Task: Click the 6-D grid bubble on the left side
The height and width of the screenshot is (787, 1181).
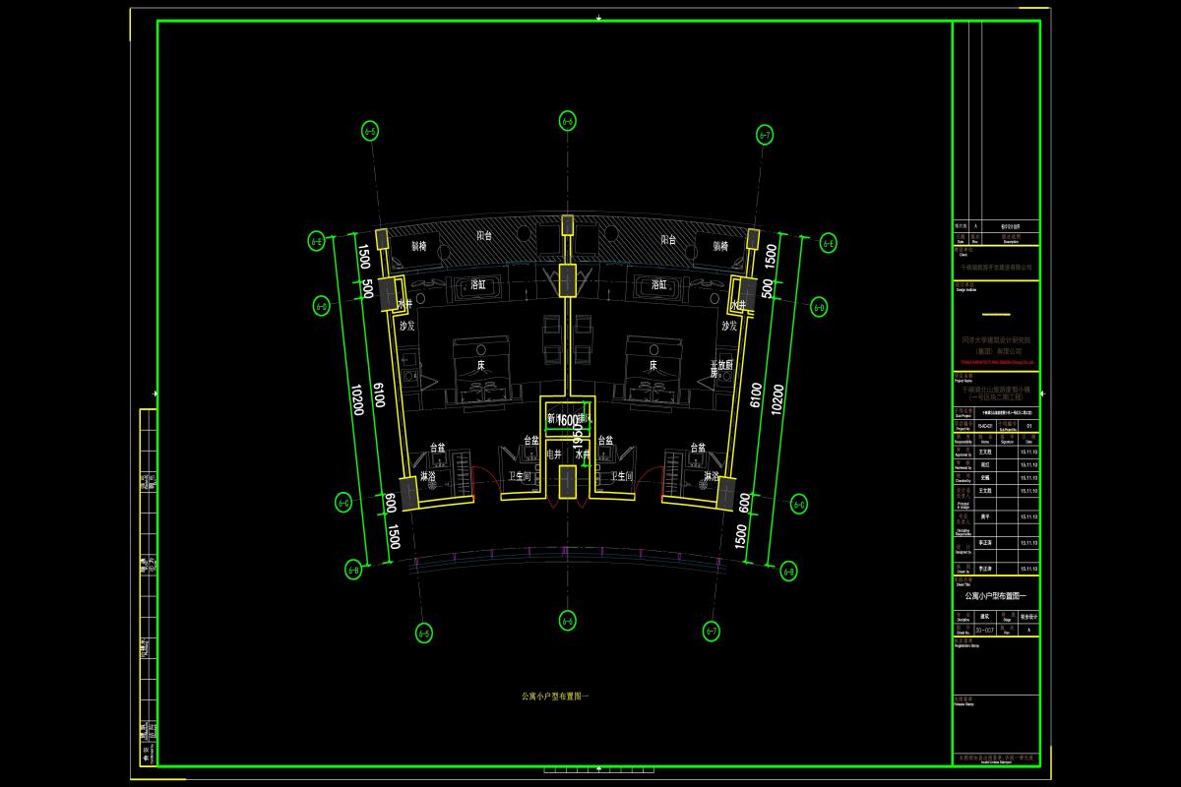Action: [x=320, y=305]
